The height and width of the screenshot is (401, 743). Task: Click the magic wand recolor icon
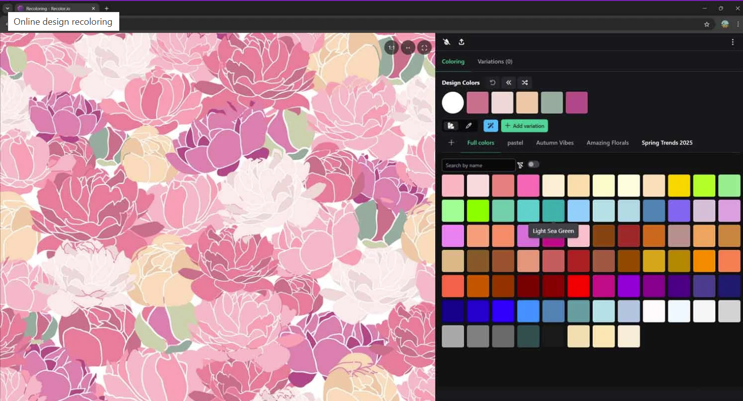(490, 126)
